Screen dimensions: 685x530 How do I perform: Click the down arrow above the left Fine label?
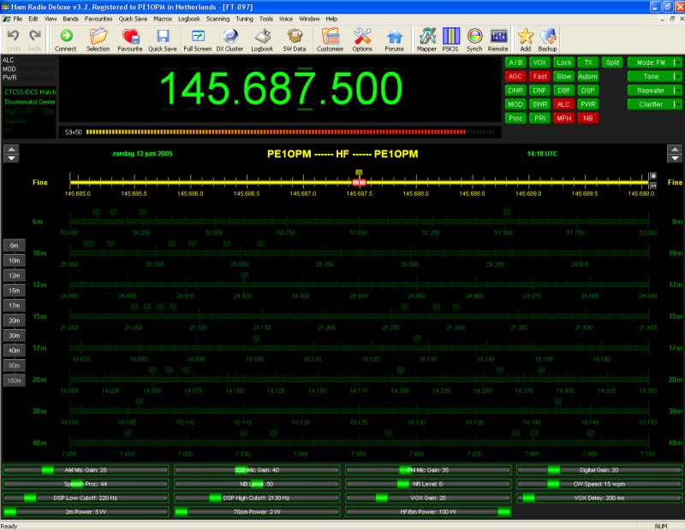[x=11, y=158]
